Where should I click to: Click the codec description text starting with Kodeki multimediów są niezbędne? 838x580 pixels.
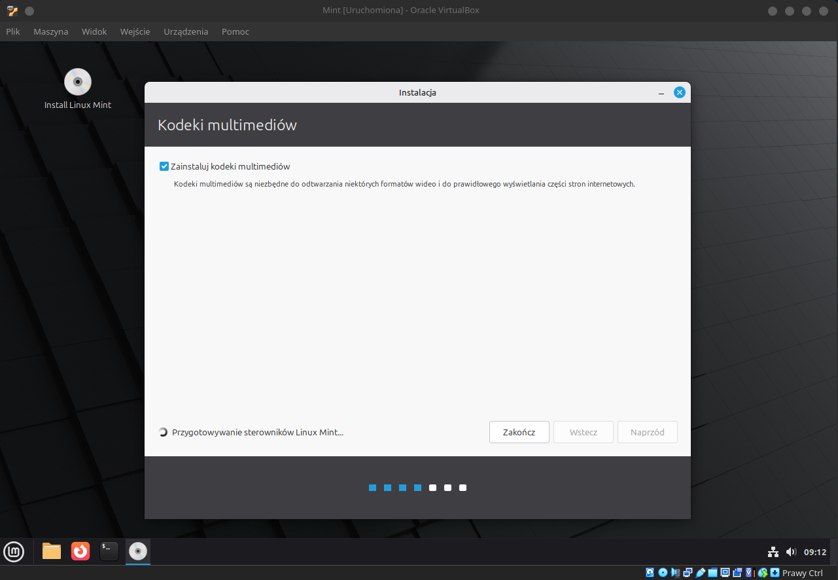[x=404, y=184]
